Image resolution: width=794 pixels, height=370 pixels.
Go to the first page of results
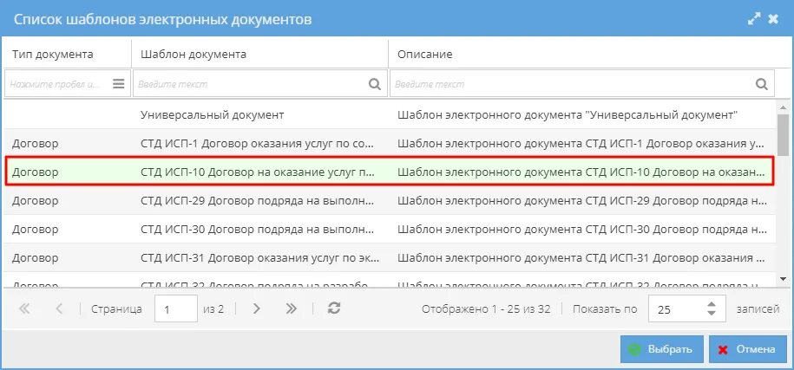tap(24, 308)
